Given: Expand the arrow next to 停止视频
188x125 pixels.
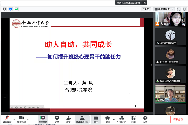Looking at the screenshot, I should tap(28, 119).
